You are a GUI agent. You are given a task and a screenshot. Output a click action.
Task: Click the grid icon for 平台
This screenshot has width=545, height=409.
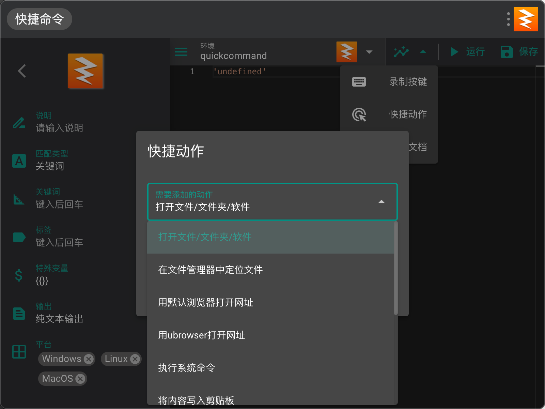[19, 352]
